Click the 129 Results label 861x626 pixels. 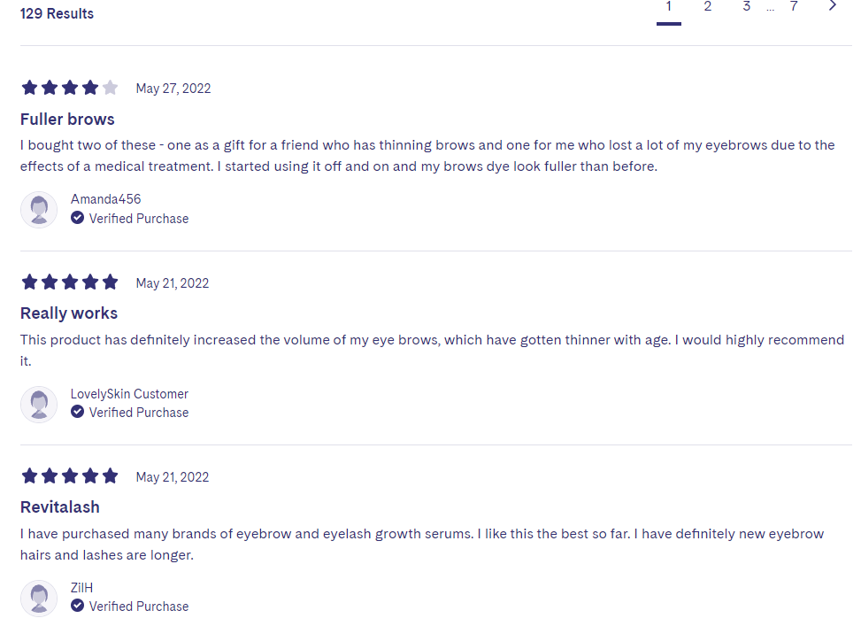tap(57, 14)
